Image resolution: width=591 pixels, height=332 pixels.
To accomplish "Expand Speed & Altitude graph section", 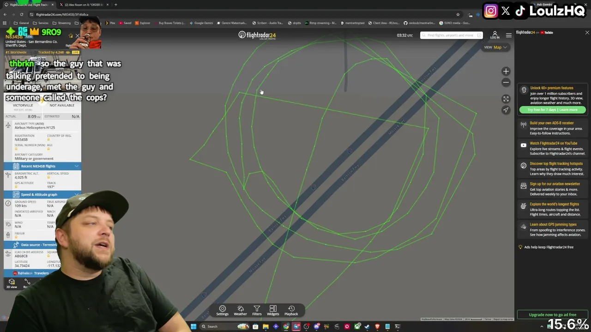I will pyautogui.click(x=42, y=195).
